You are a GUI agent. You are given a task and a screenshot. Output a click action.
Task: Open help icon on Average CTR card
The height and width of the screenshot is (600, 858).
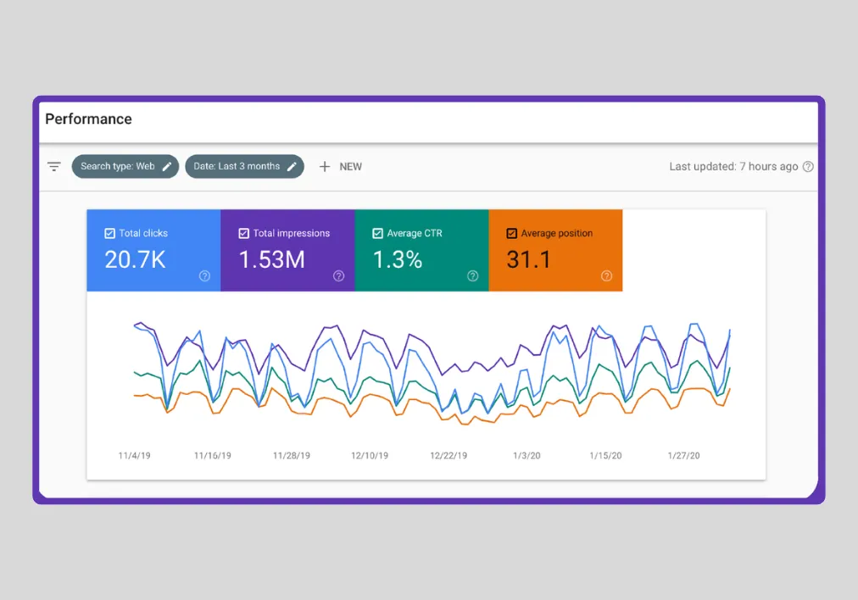pos(472,275)
